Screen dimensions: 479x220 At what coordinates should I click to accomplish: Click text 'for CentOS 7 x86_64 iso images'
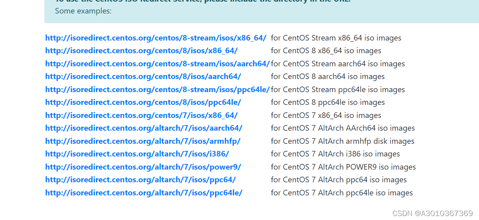(326, 116)
